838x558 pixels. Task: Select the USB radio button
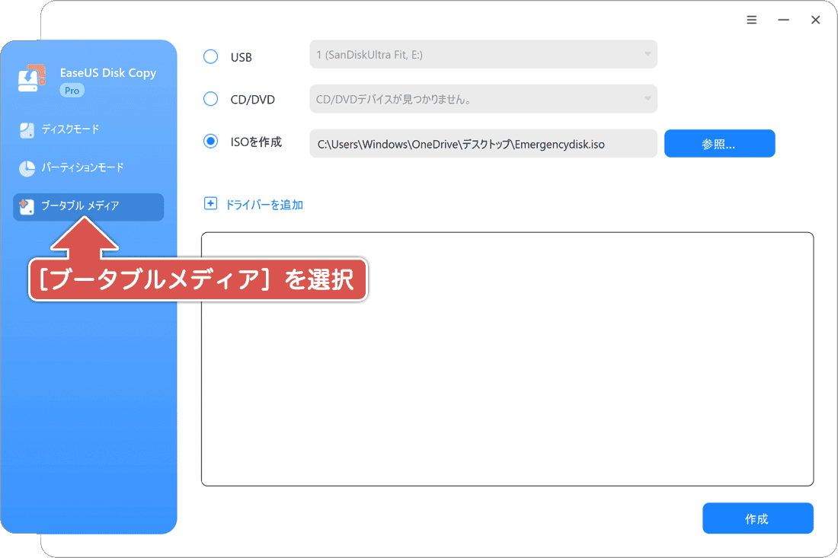click(x=210, y=55)
